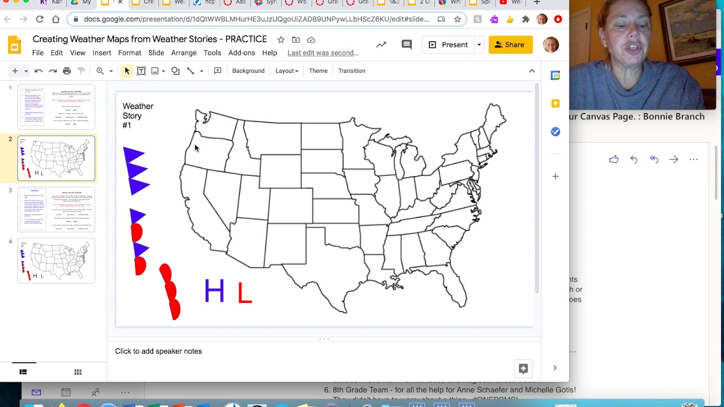Choose the Text box tool

pyautogui.click(x=141, y=71)
